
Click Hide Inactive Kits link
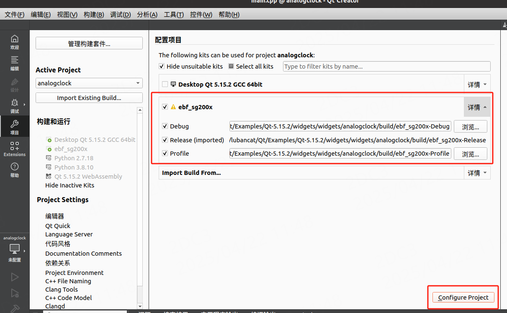[70, 185]
